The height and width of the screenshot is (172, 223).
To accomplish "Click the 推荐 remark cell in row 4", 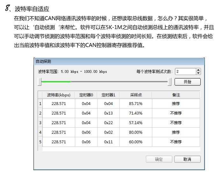I will click(176, 132).
